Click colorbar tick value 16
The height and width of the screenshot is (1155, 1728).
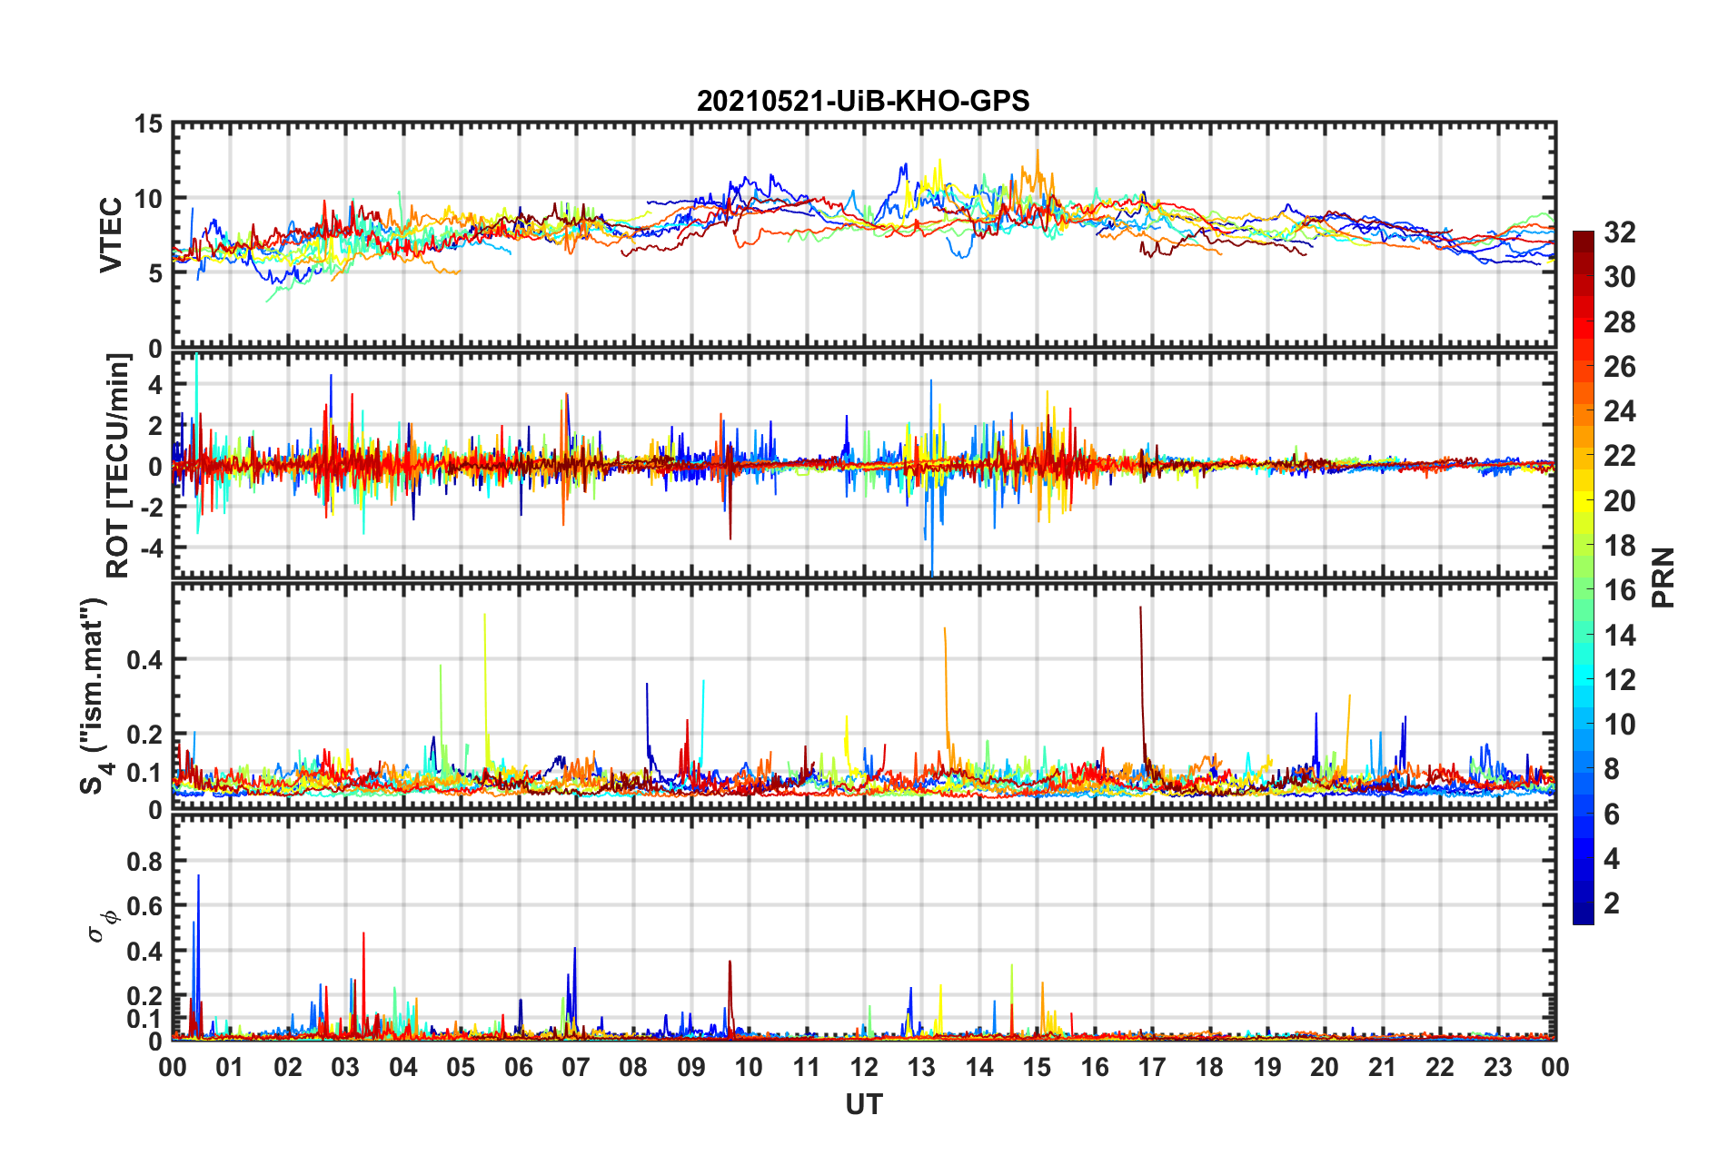tap(1619, 590)
